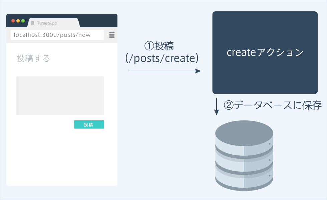This screenshot has height=200, width=327.
Task: Click the createアクション box
Action: 265,53
